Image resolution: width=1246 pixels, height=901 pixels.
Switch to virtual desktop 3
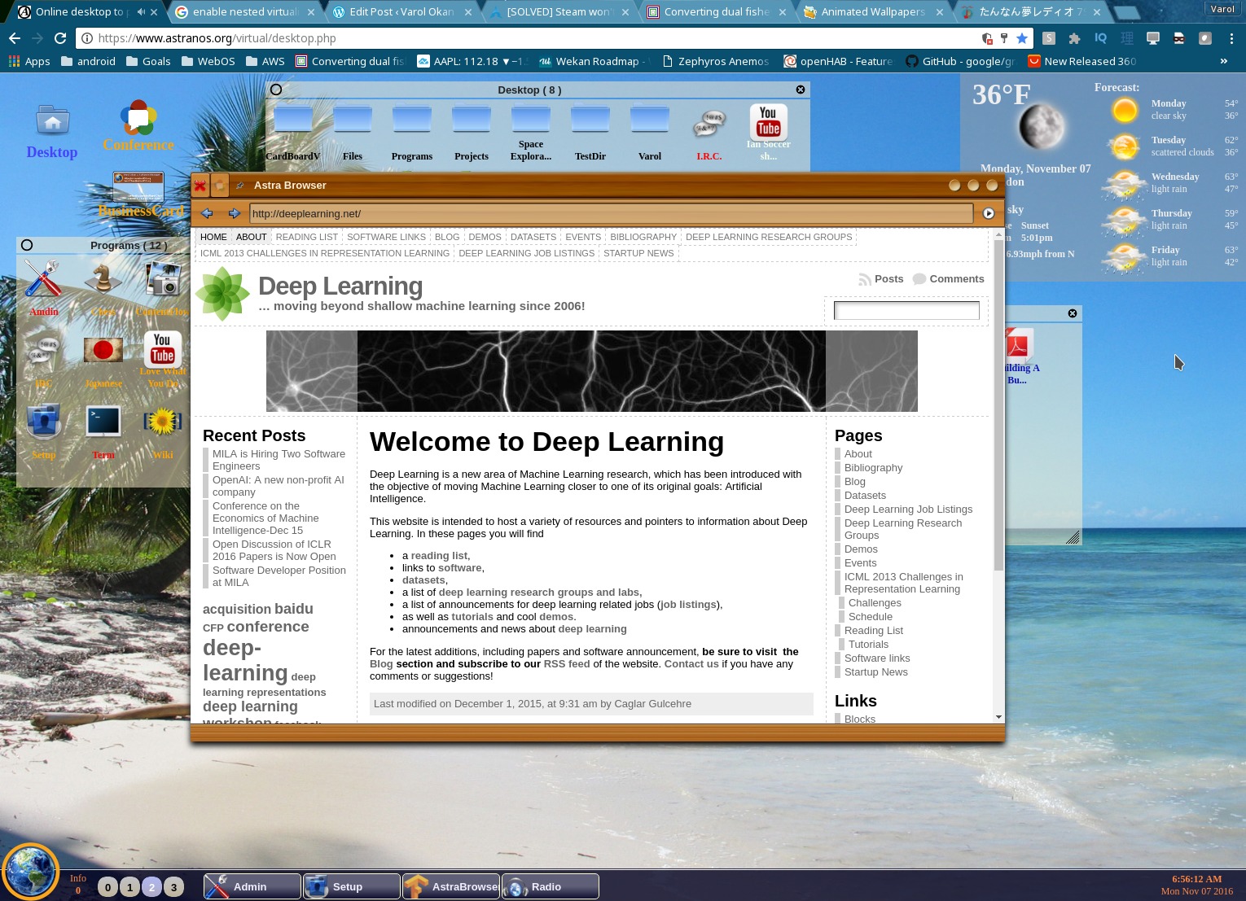click(173, 887)
